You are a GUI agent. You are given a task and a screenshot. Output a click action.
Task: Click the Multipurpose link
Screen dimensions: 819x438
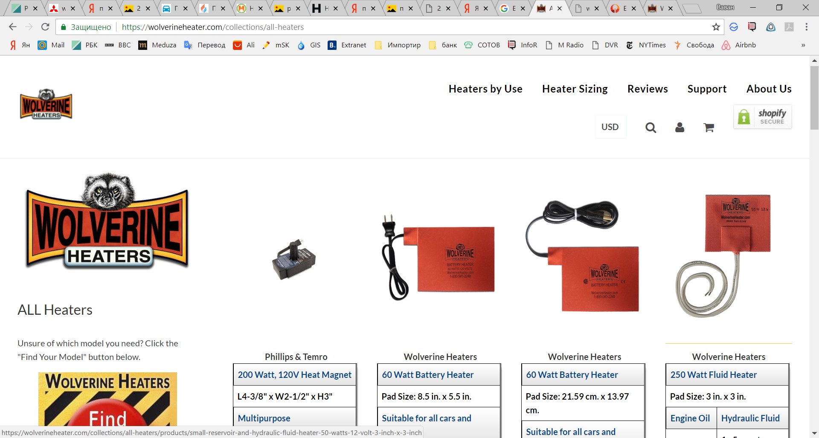pos(264,418)
